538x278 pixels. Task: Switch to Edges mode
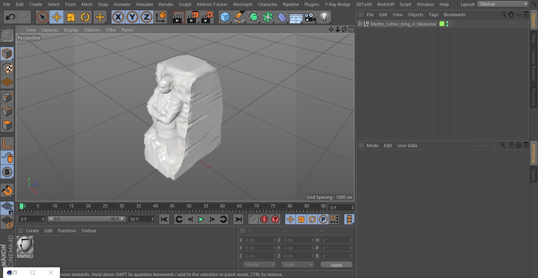(x=7, y=111)
